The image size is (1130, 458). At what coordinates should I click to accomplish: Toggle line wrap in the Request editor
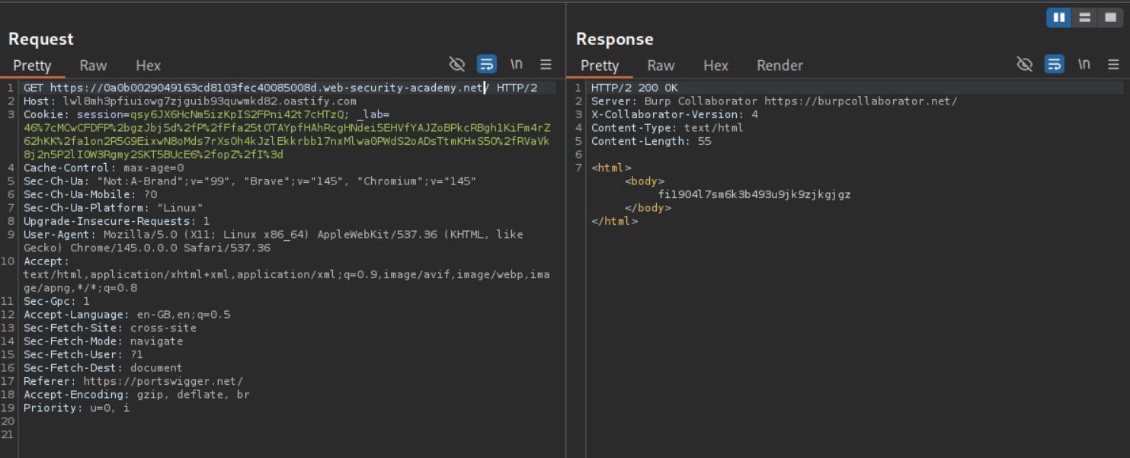pyautogui.click(x=487, y=64)
